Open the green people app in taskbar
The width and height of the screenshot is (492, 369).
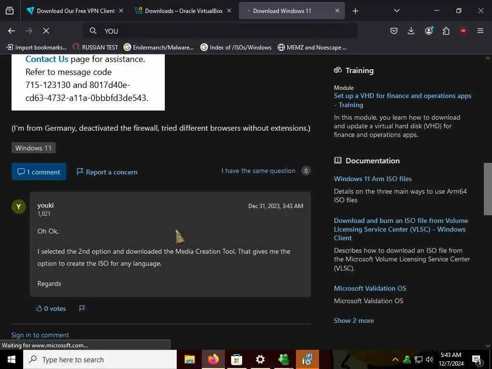283,359
